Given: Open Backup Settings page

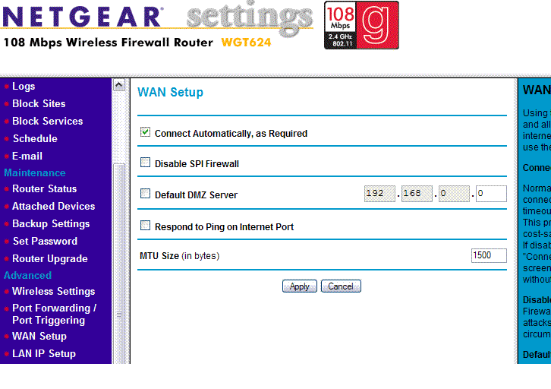Looking at the screenshot, I should [51, 224].
